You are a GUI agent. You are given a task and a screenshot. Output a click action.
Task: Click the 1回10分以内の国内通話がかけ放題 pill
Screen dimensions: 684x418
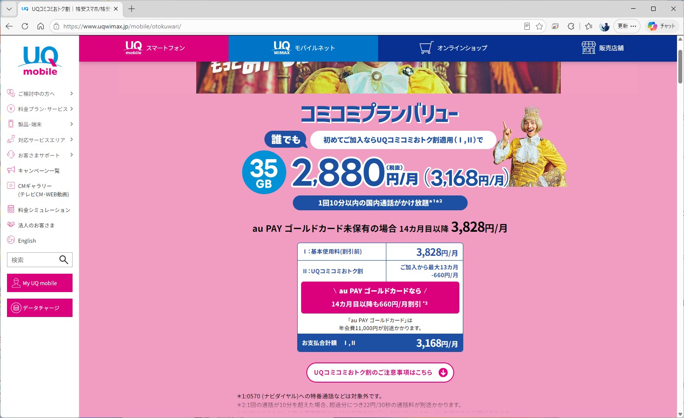[x=380, y=203]
